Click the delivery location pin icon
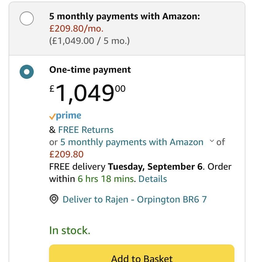Image resolution: width=254 pixels, height=262 pixels. pos(54,199)
